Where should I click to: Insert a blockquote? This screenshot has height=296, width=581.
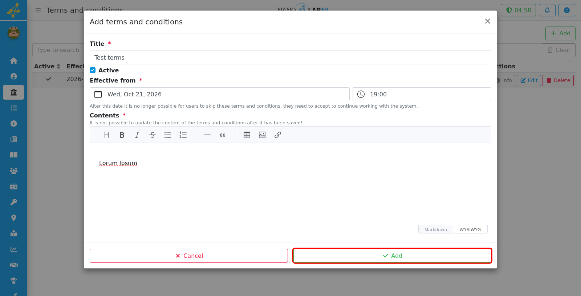pyautogui.click(x=223, y=135)
